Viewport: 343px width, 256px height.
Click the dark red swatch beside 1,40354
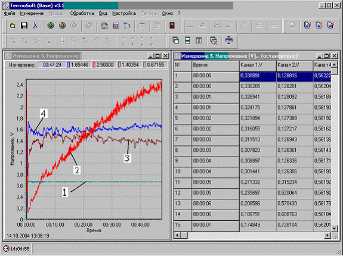119,65
